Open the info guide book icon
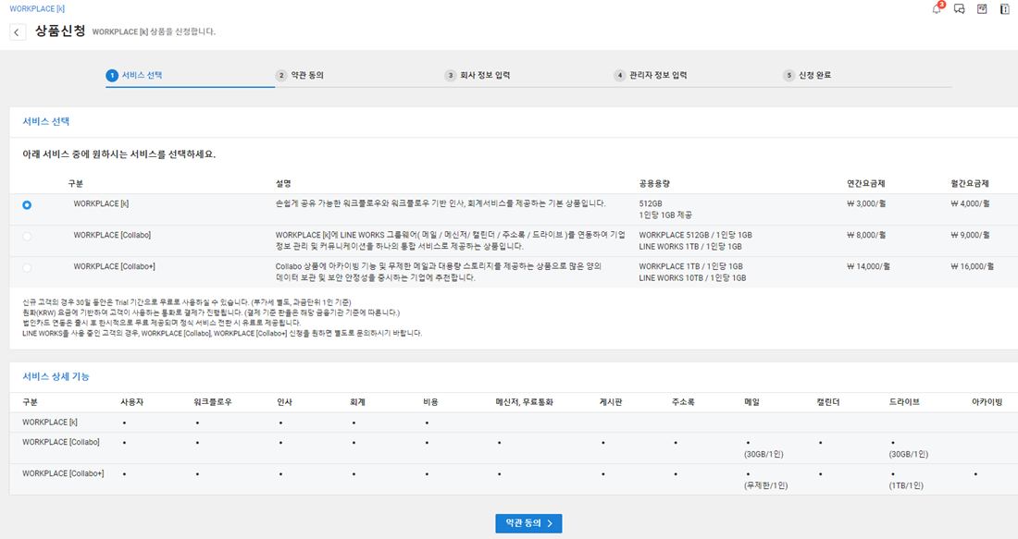 click(1004, 9)
